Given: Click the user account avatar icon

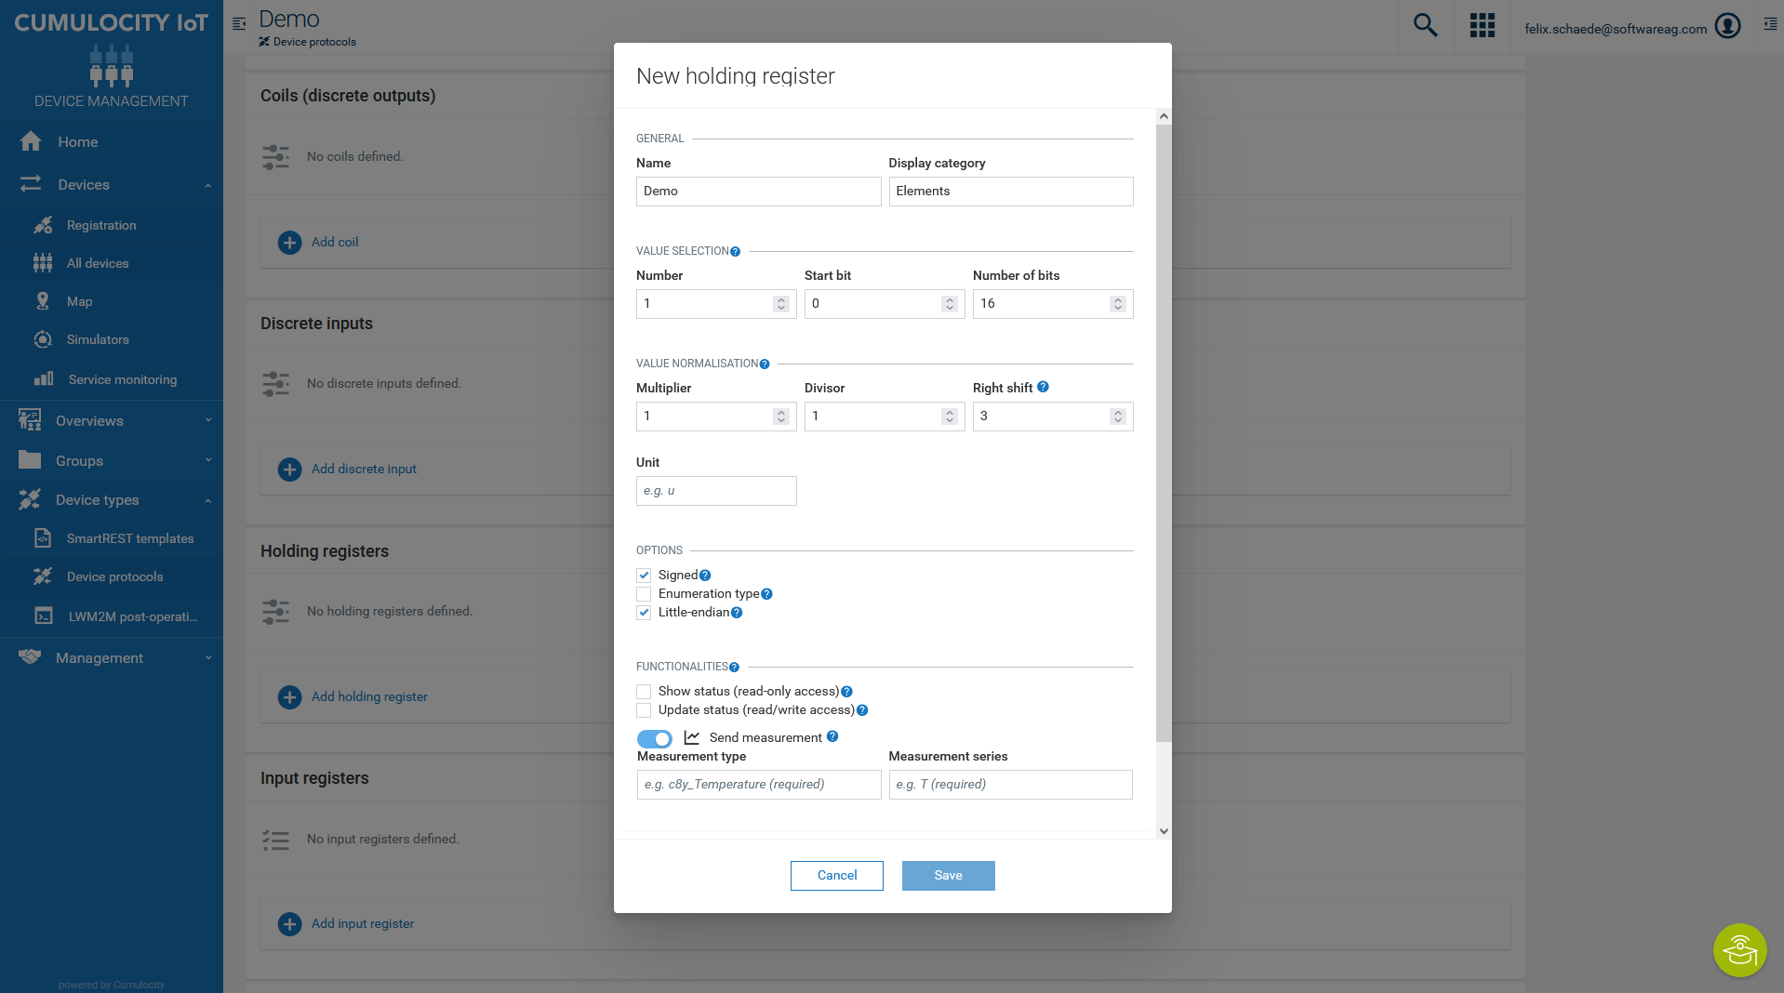Looking at the screenshot, I should tap(1727, 26).
